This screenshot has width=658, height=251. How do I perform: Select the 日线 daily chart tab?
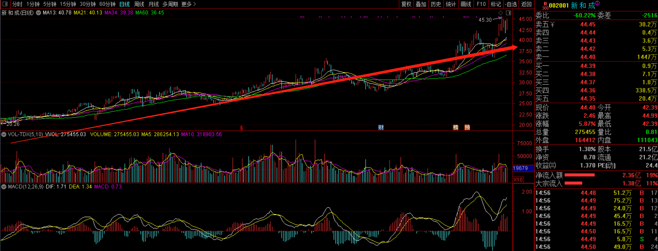124,4
